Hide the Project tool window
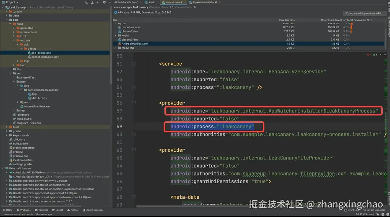This screenshot has height=217, width=390. click(x=110, y=2)
